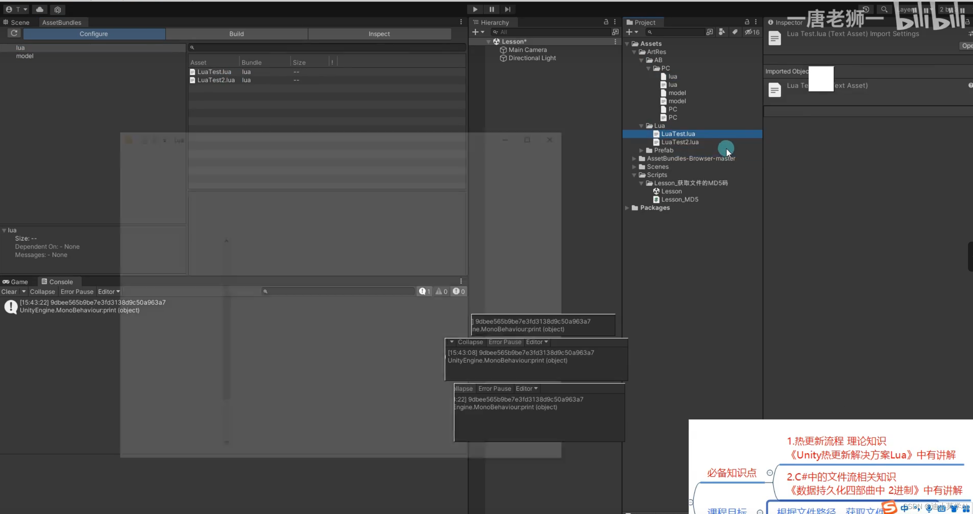Lock the Project panel
This screenshot has width=973, height=514.
click(x=747, y=22)
